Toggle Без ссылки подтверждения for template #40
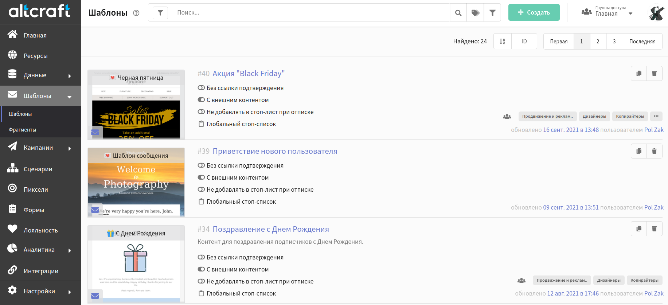 201,88
